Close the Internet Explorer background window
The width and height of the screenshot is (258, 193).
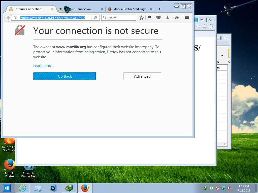pos(210,20)
